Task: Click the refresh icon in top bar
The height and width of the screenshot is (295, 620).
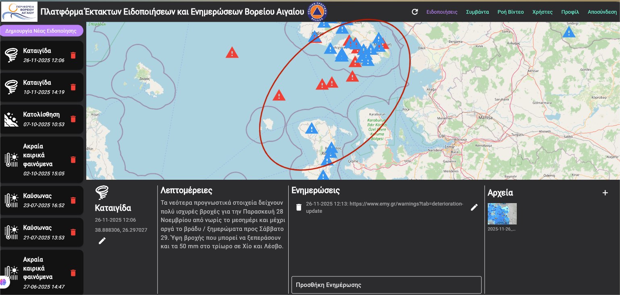Action: pos(415,12)
